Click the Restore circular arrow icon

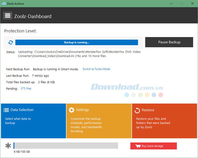click(137, 110)
